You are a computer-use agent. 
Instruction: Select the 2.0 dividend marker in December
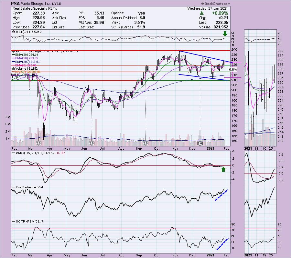pyautogui.click(x=200, y=144)
